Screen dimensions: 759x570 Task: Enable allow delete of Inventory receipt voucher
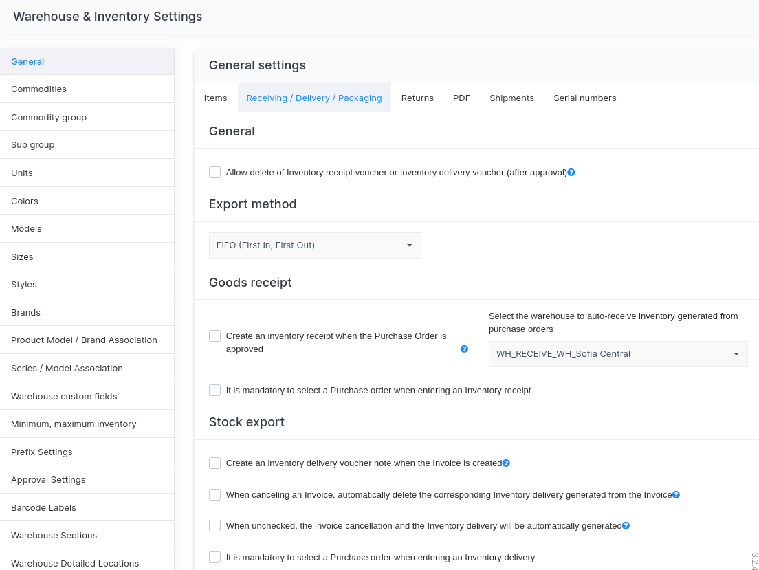pos(215,173)
